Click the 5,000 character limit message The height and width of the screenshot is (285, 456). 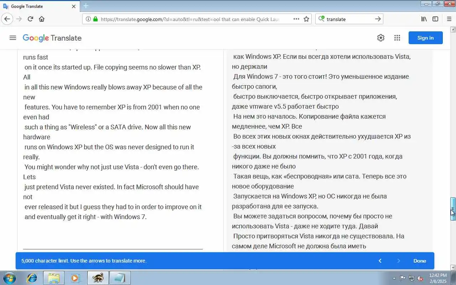click(x=84, y=261)
